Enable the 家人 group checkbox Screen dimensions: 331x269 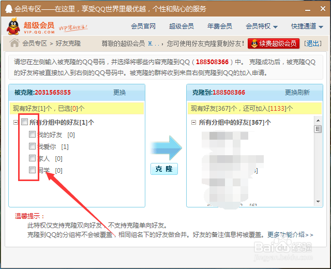tap(32, 158)
